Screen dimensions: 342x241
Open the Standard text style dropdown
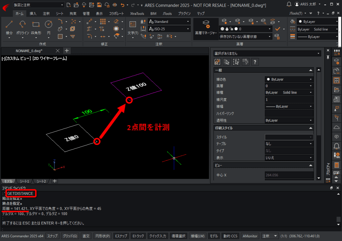click(169, 22)
